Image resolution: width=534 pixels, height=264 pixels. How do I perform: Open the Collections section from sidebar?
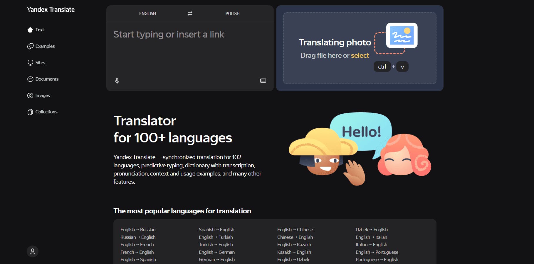[46, 112]
